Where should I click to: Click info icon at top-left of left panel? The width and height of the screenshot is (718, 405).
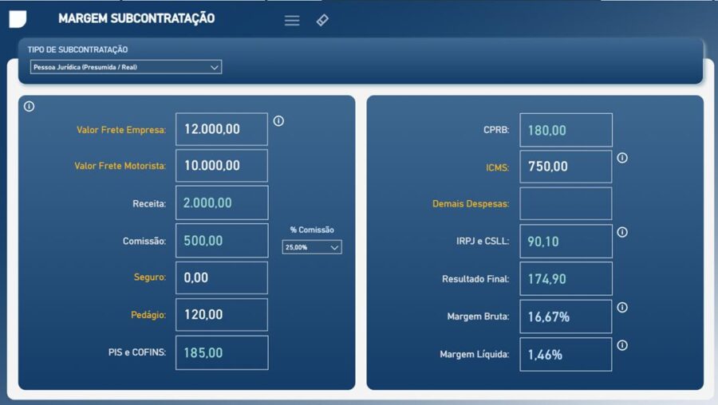point(30,106)
